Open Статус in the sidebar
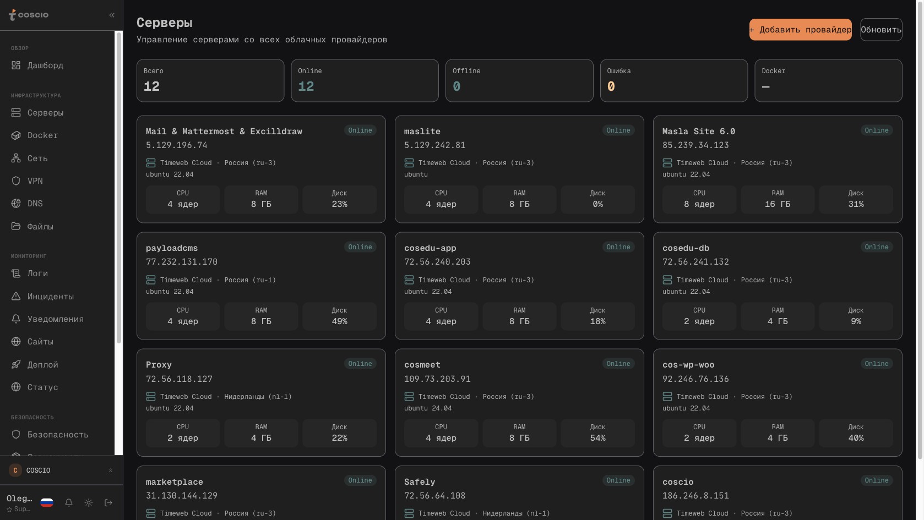Screen dimensions: 924x520 click(57, 387)
